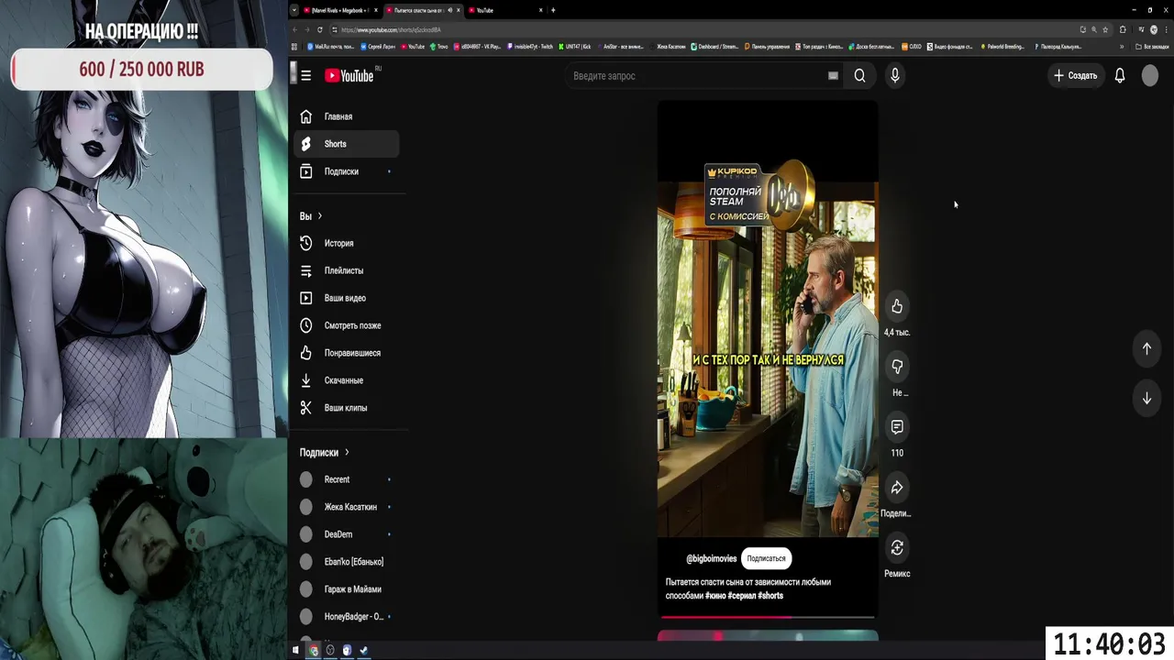Open Remix option for the short

click(897, 548)
